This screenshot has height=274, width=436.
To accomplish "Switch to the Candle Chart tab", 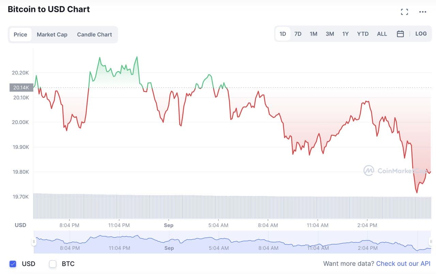I will pos(94,35).
